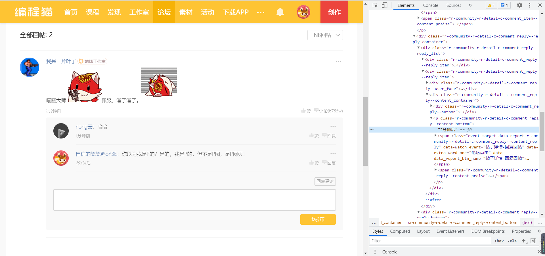Open the more navigation dots menu
This screenshot has height=256, width=545.
(261, 12)
